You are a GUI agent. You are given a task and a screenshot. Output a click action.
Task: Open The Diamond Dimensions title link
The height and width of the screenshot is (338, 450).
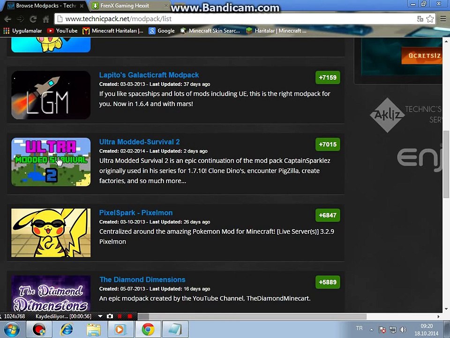pyautogui.click(x=142, y=280)
